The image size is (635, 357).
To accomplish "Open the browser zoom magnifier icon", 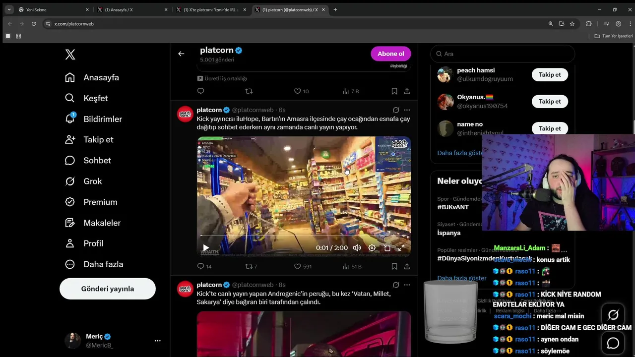I will point(551,23).
